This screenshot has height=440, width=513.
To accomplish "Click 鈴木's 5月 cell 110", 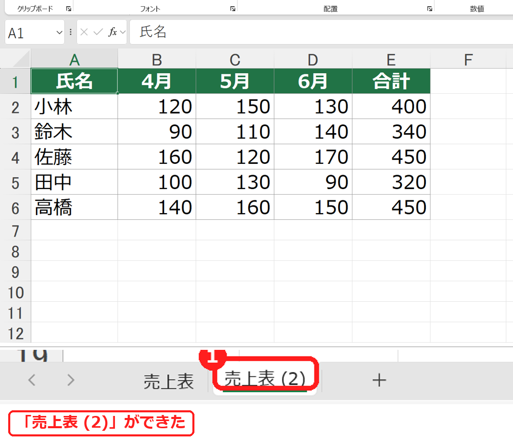I will pyautogui.click(x=235, y=132).
